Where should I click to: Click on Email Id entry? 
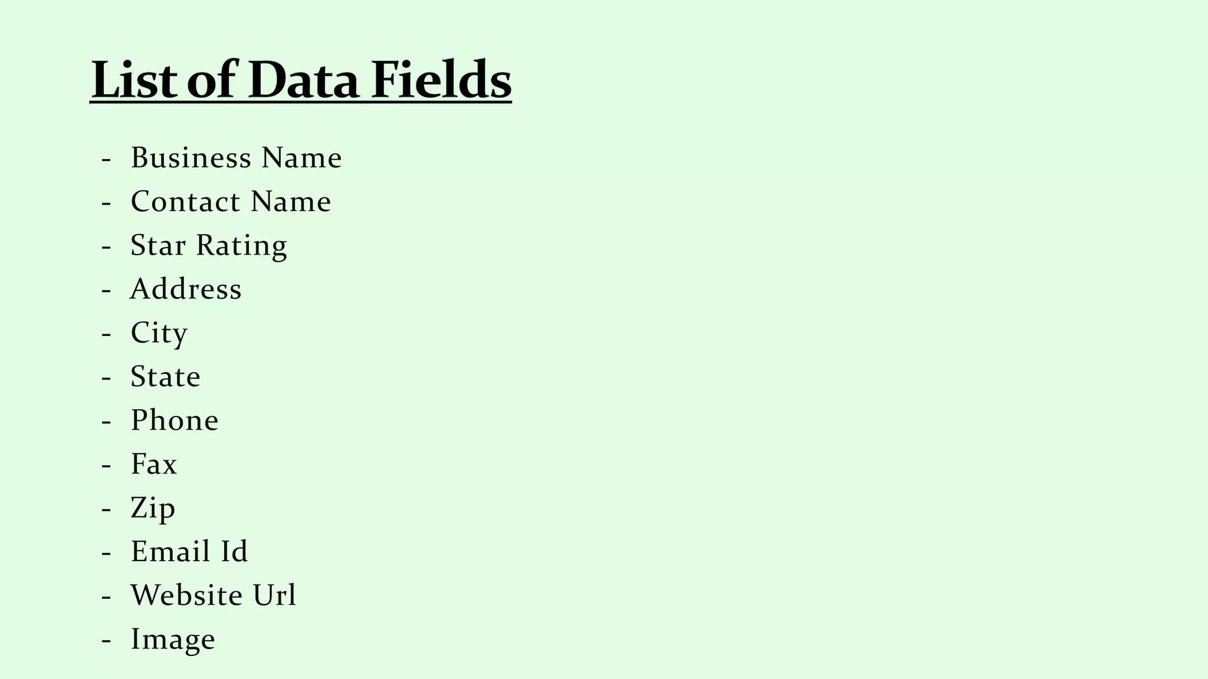pos(189,552)
